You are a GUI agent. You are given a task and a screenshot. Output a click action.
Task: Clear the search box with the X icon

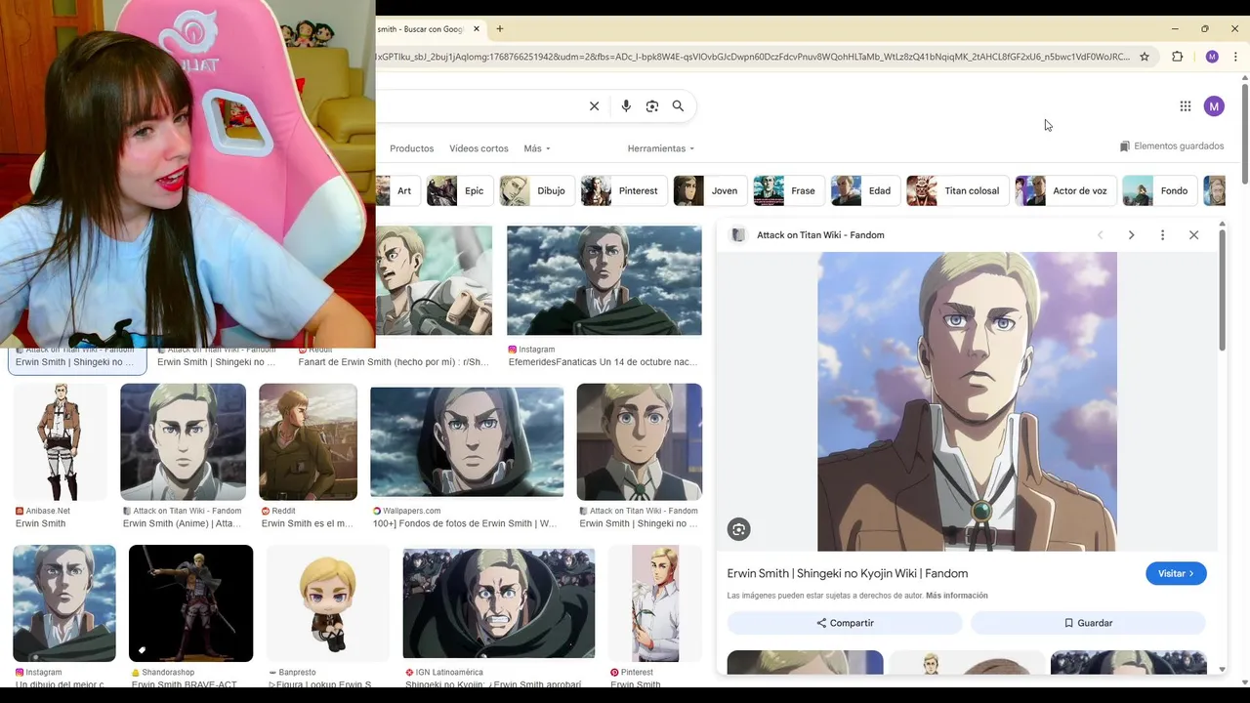point(594,106)
